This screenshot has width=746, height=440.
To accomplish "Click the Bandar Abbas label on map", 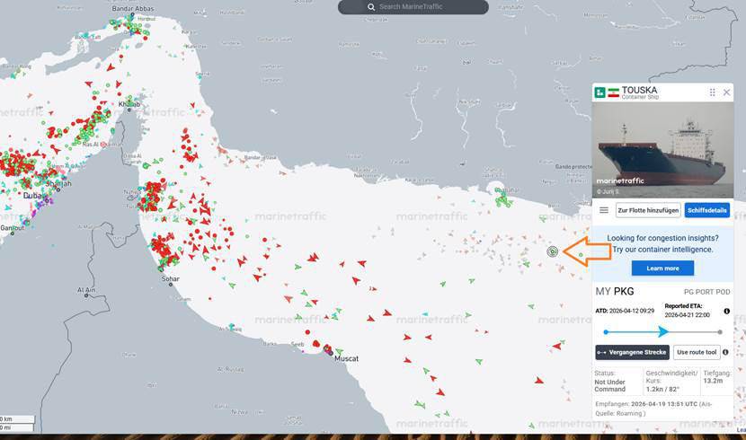I will (x=133, y=9).
